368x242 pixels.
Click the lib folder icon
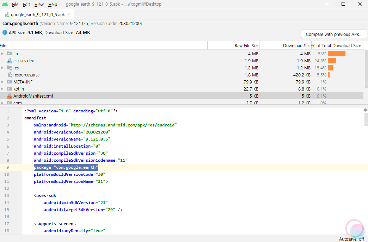(10, 54)
